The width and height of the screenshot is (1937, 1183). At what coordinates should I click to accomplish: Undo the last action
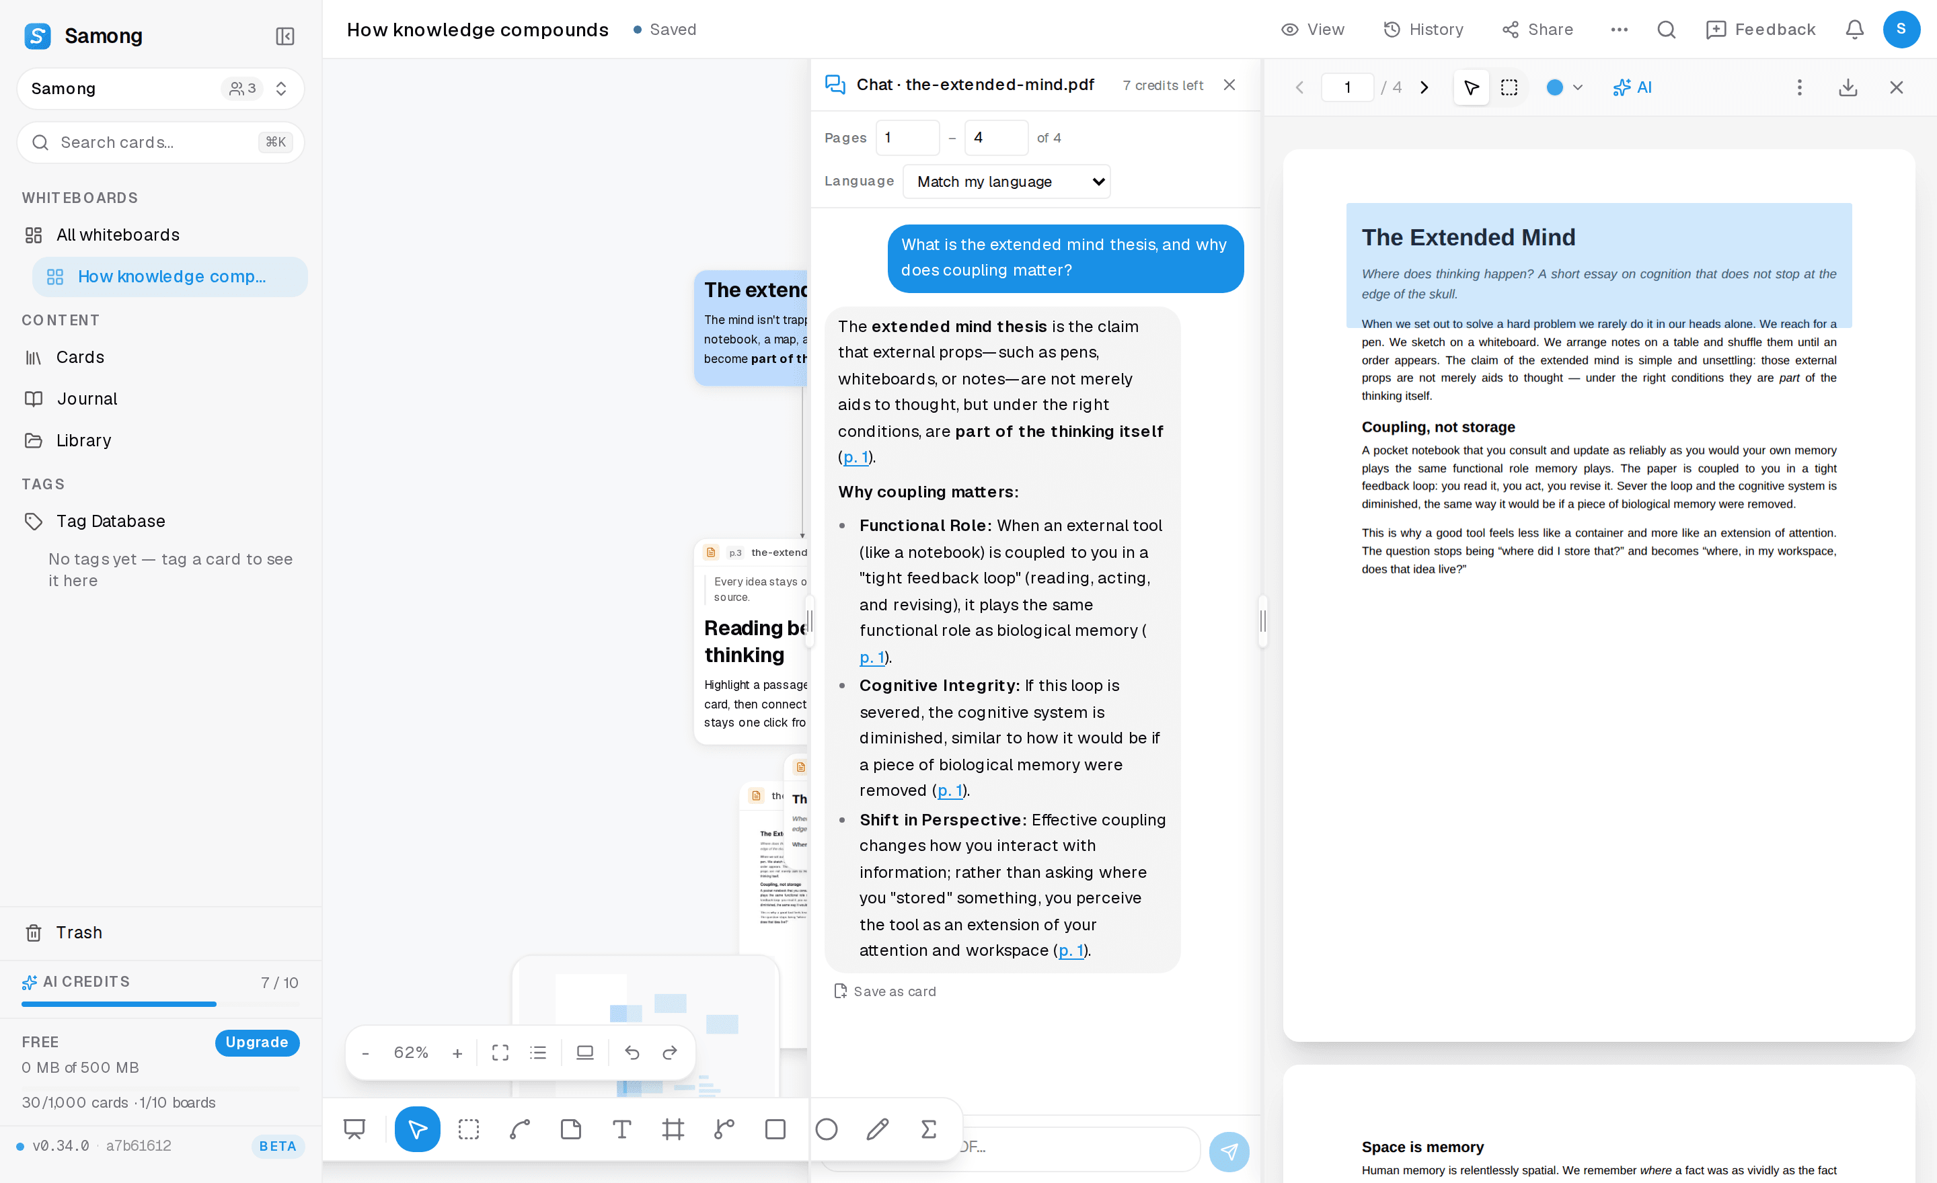pyautogui.click(x=632, y=1053)
